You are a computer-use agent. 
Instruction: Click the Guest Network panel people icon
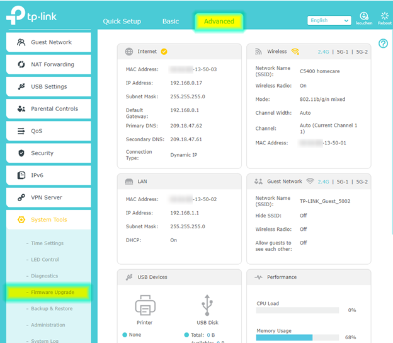[258, 182]
